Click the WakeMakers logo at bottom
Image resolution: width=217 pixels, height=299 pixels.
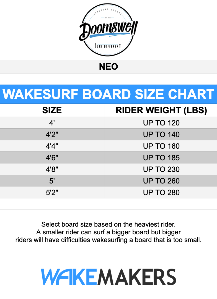tap(108, 277)
